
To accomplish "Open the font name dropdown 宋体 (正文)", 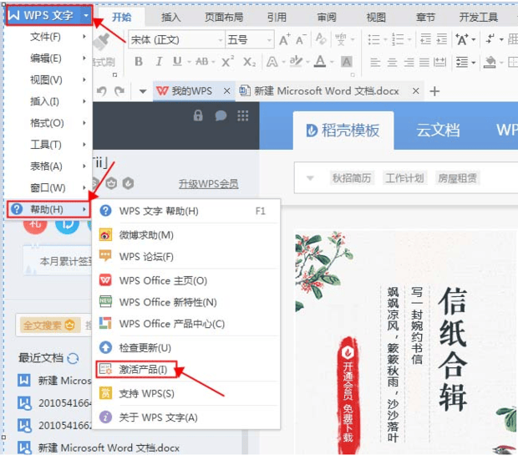I will [x=221, y=40].
